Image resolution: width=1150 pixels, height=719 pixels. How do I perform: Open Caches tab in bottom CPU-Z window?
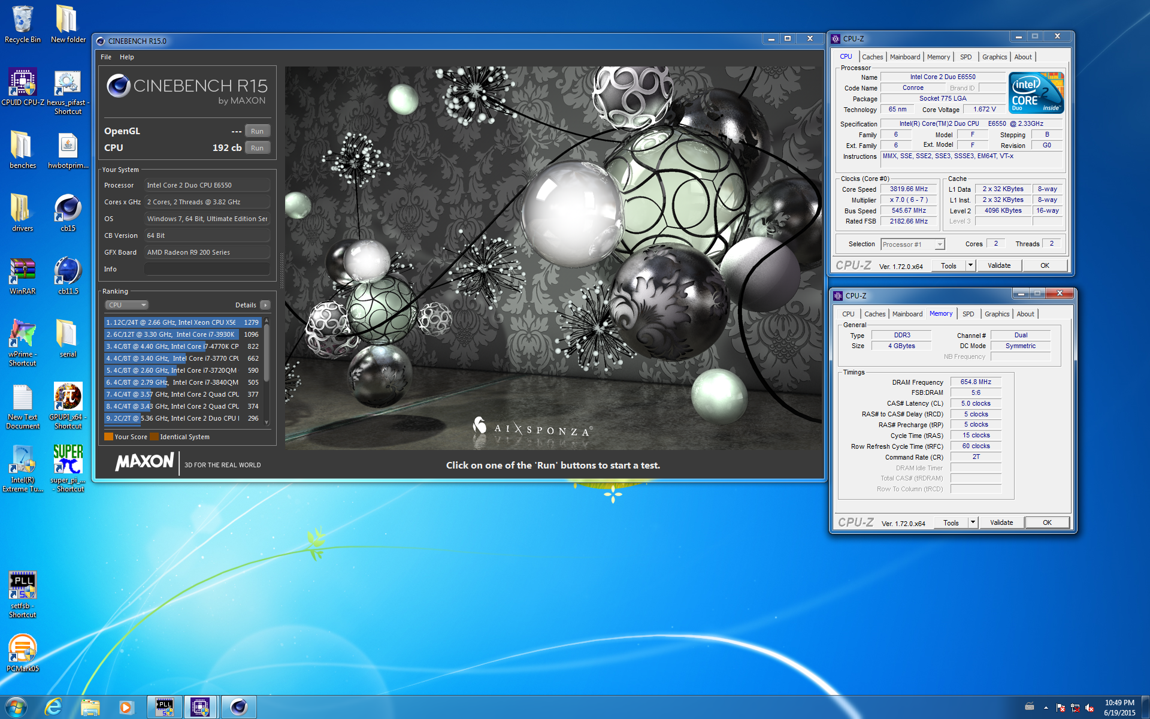[874, 314]
